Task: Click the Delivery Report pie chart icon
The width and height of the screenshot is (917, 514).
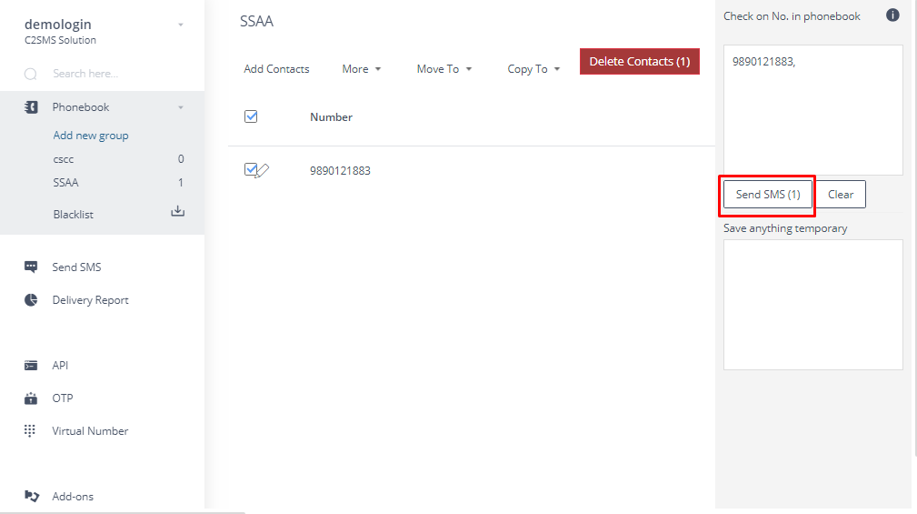Action: (x=31, y=299)
